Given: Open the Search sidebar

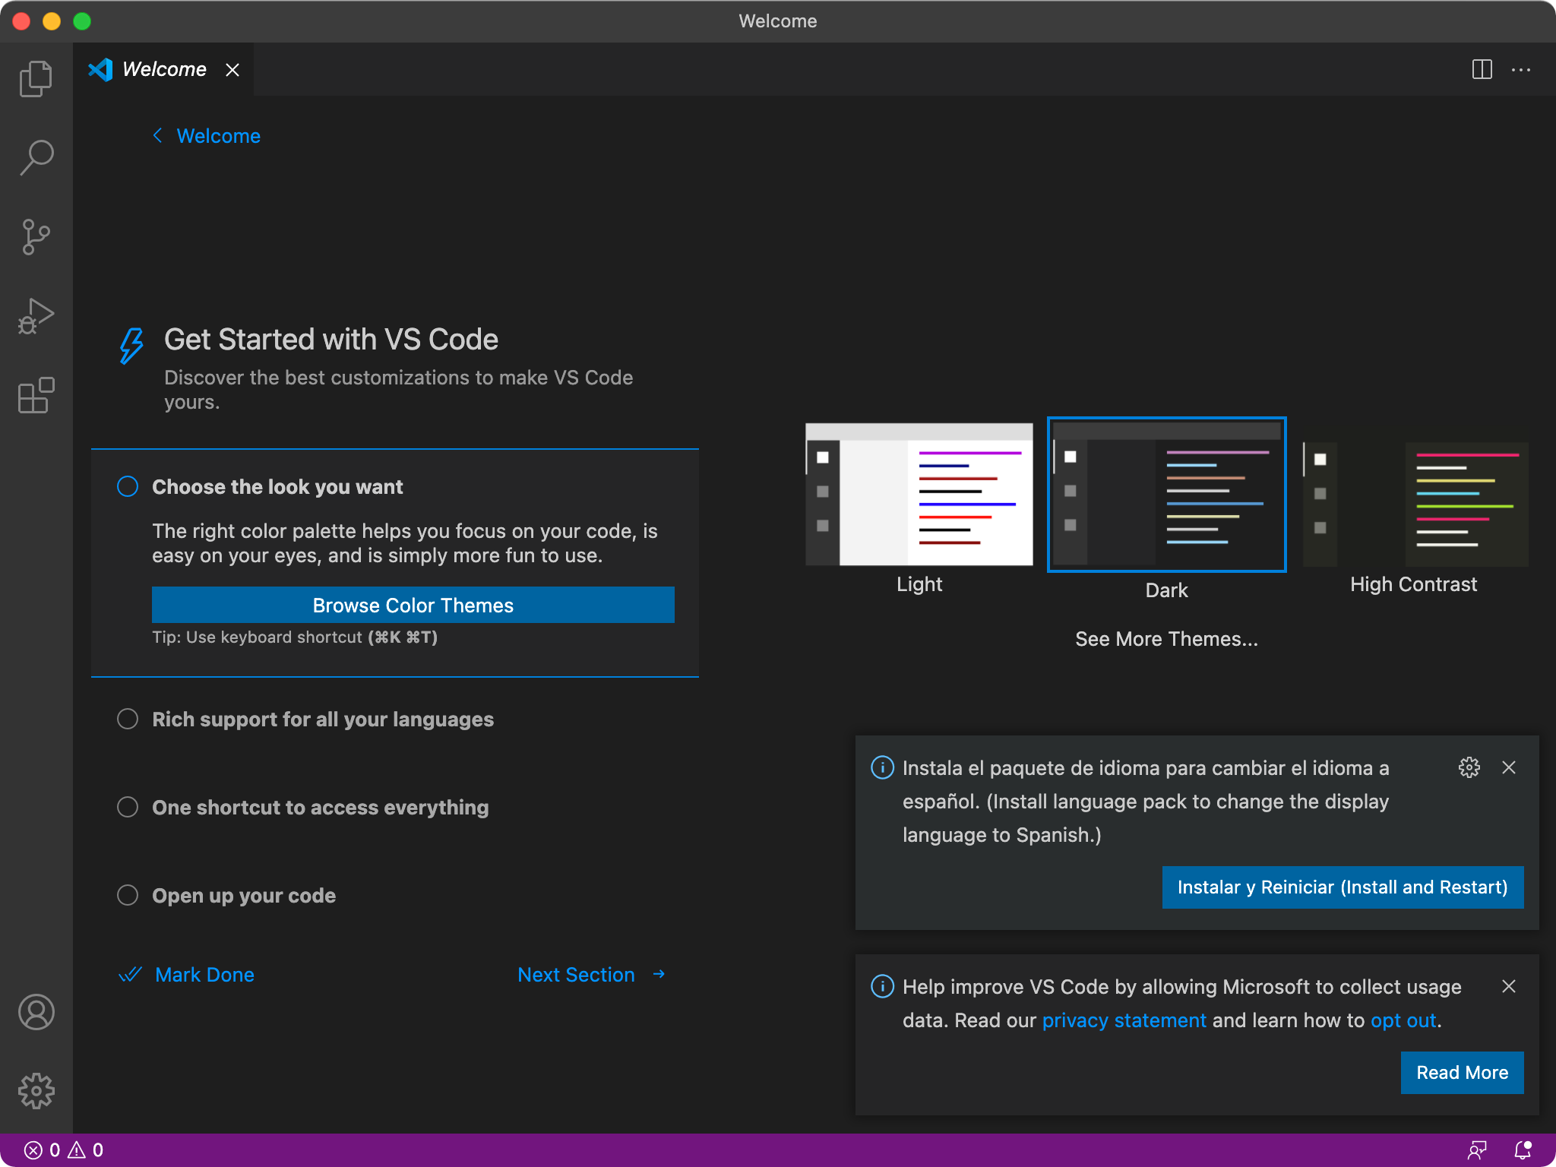Looking at the screenshot, I should [36, 157].
